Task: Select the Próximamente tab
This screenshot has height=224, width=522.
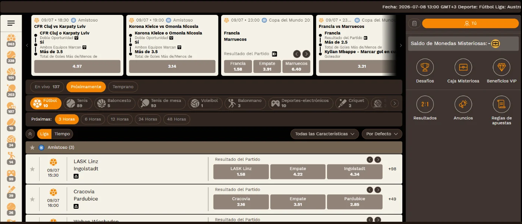Action: coord(86,87)
